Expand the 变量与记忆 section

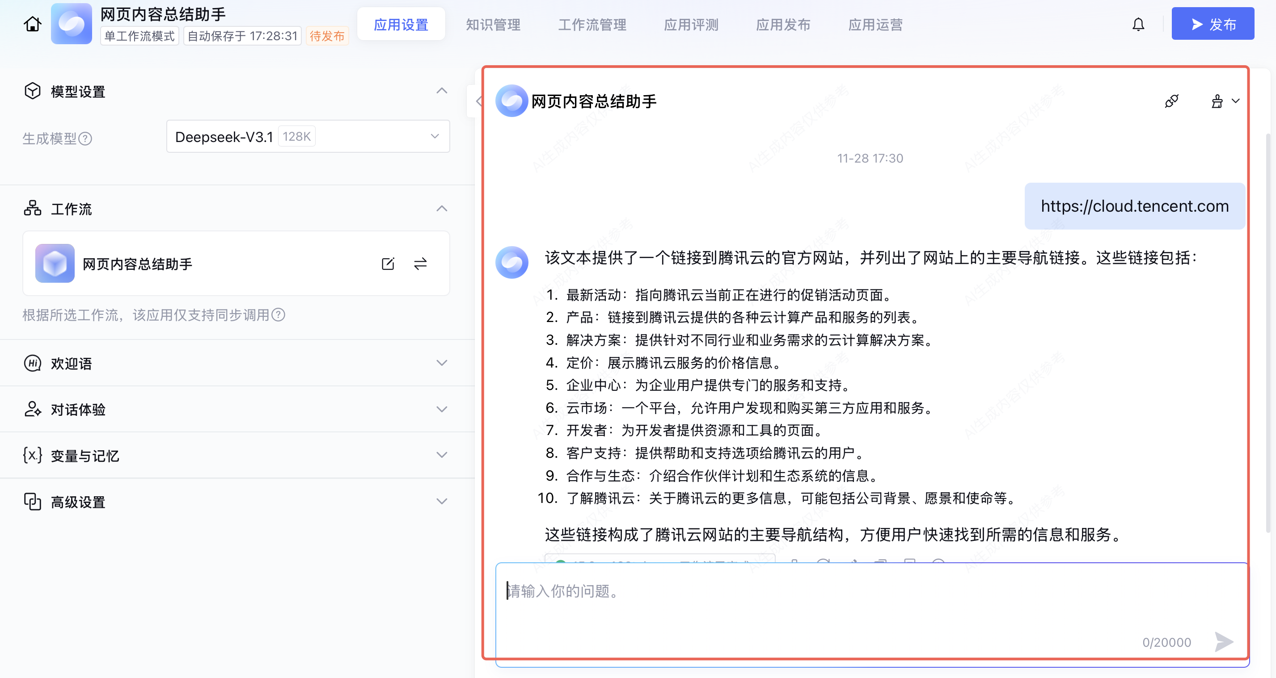441,455
